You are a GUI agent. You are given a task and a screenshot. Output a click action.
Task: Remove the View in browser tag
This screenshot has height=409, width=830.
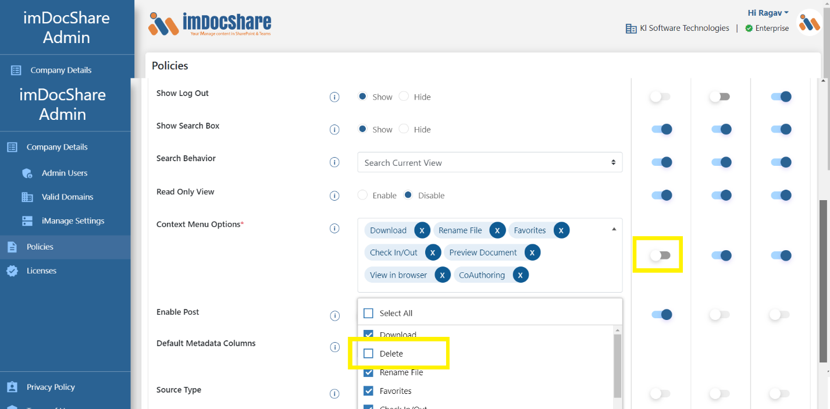[443, 275]
